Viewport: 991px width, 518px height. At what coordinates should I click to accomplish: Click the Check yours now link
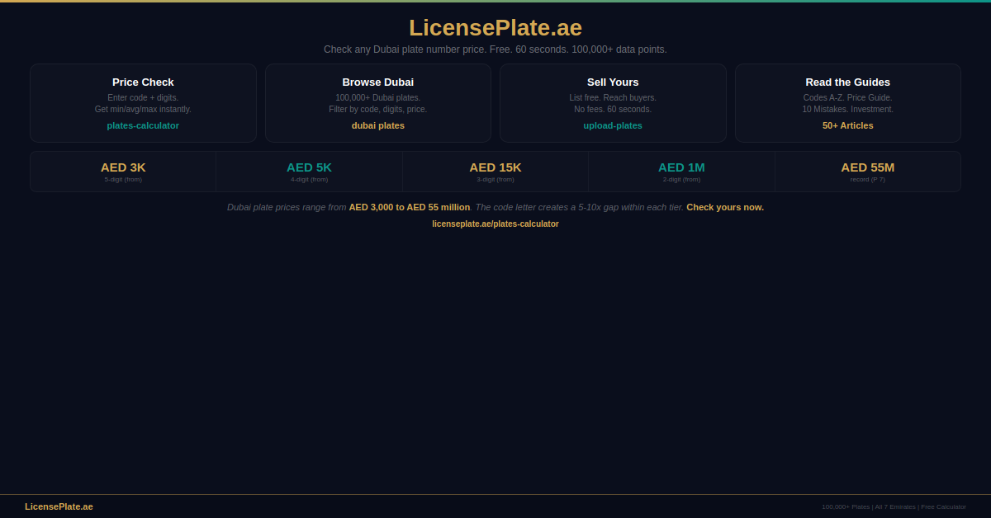(724, 207)
